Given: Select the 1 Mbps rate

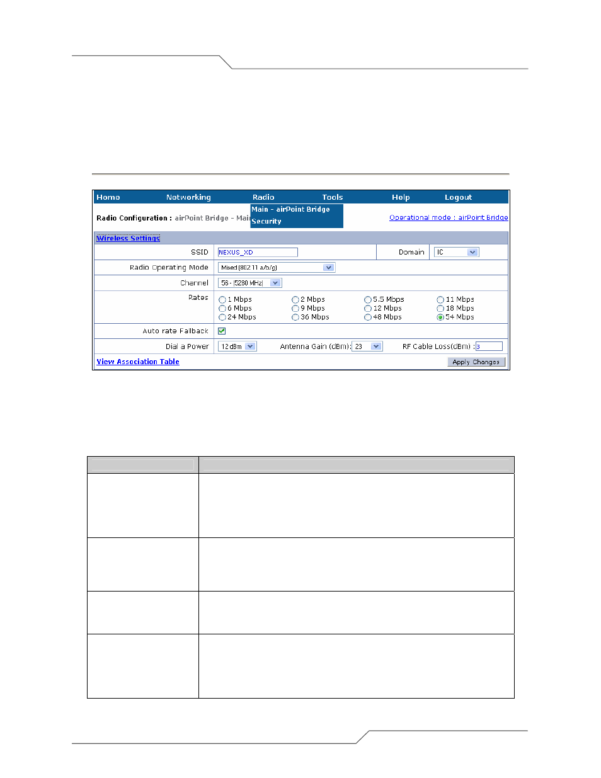Looking at the screenshot, I should click(x=222, y=300).
